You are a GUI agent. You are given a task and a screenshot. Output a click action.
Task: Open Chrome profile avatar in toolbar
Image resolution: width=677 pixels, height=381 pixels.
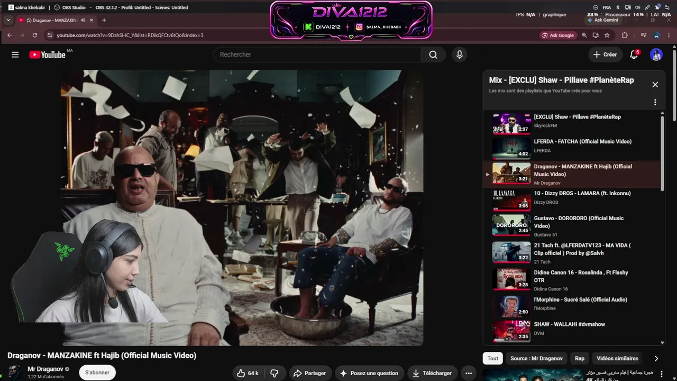point(656,35)
